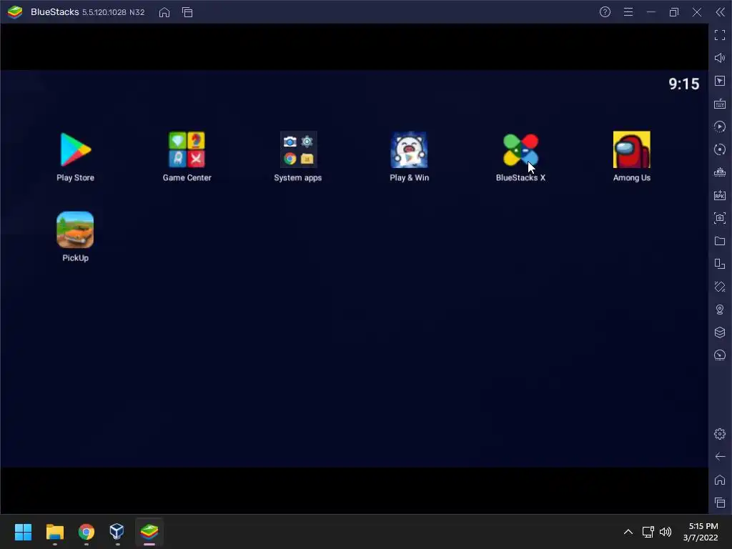The height and width of the screenshot is (549, 732).
Task: Set location with sidebar pin icon
Action: pos(720,310)
